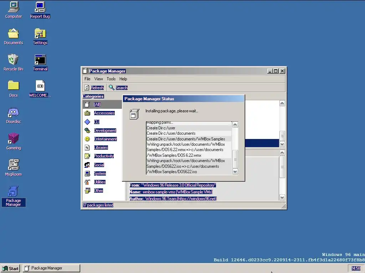Click the Package Manager title bar icon
Viewport: 365px width, 273px height.
[86, 71]
